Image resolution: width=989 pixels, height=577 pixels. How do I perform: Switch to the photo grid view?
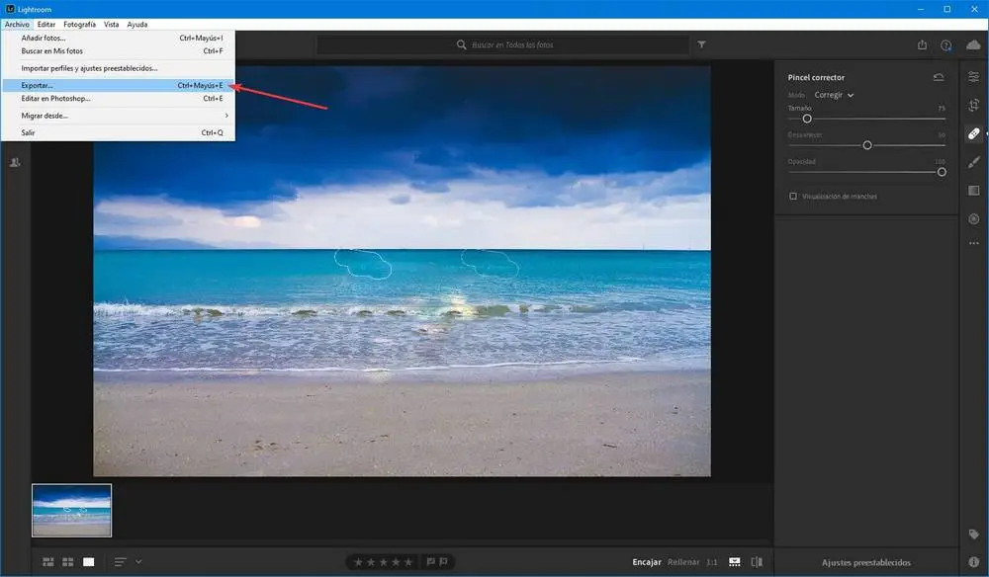coord(47,562)
